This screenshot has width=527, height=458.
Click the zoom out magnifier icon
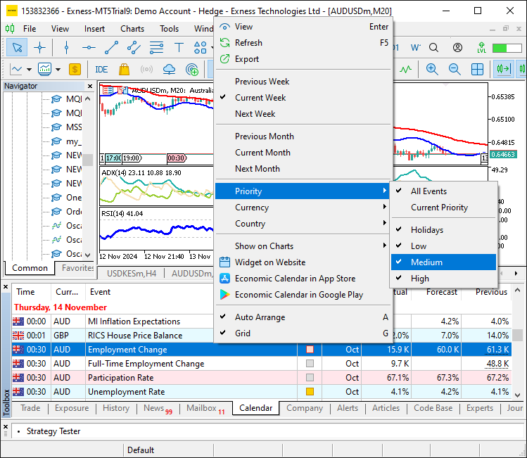tap(455, 70)
